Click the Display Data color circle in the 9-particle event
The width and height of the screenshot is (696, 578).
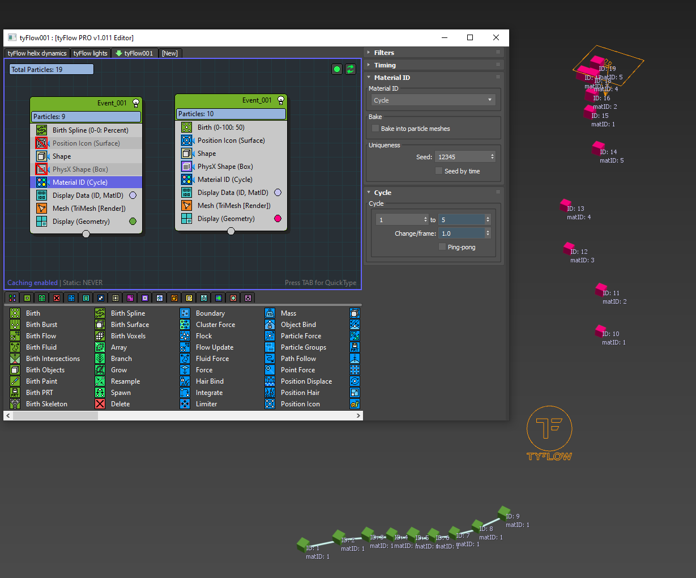[133, 195]
